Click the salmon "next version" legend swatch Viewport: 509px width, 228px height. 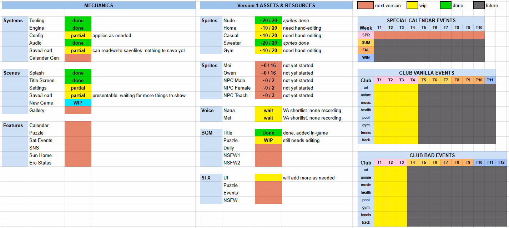click(366, 5)
